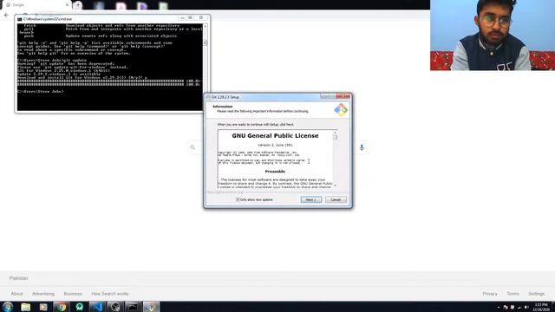Click the license text scrollbar thumb
This screenshot has height=312, width=555.
(336, 137)
